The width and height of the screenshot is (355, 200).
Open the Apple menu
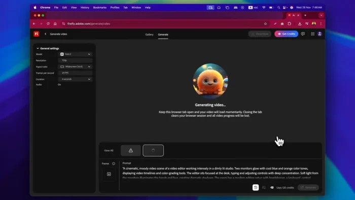pos(35,8)
